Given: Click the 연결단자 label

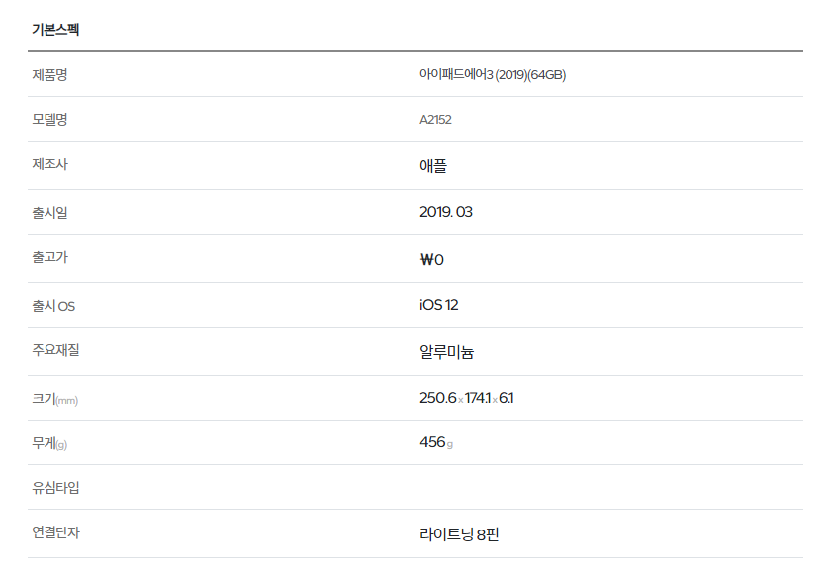Looking at the screenshot, I should (x=55, y=532).
